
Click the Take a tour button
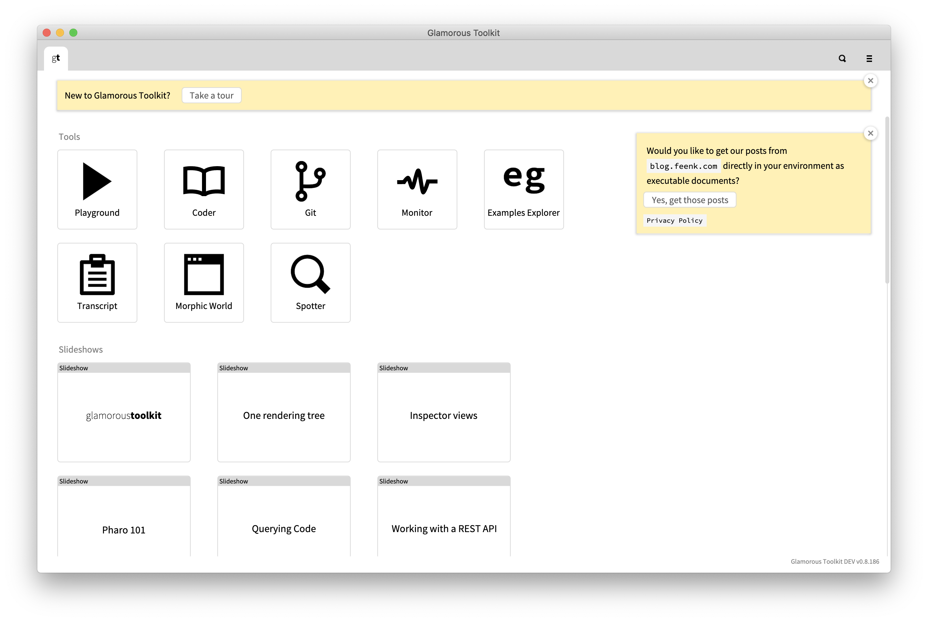(212, 95)
